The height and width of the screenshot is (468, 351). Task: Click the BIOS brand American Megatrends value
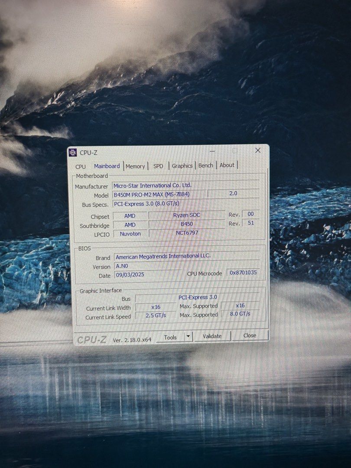tap(186, 257)
